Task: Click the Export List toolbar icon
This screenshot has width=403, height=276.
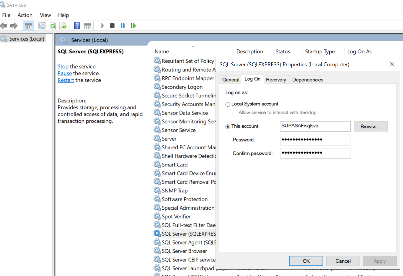Action: pos(63,26)
